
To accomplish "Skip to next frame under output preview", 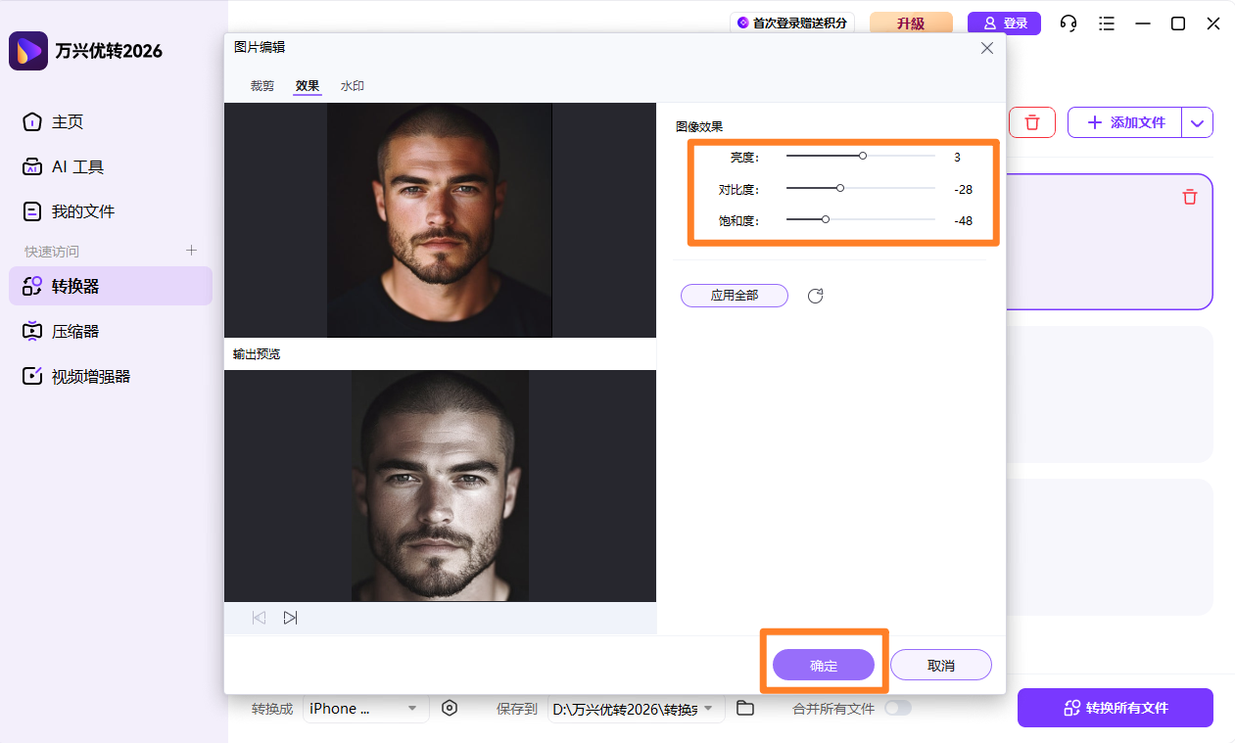I will pos(290,617).
